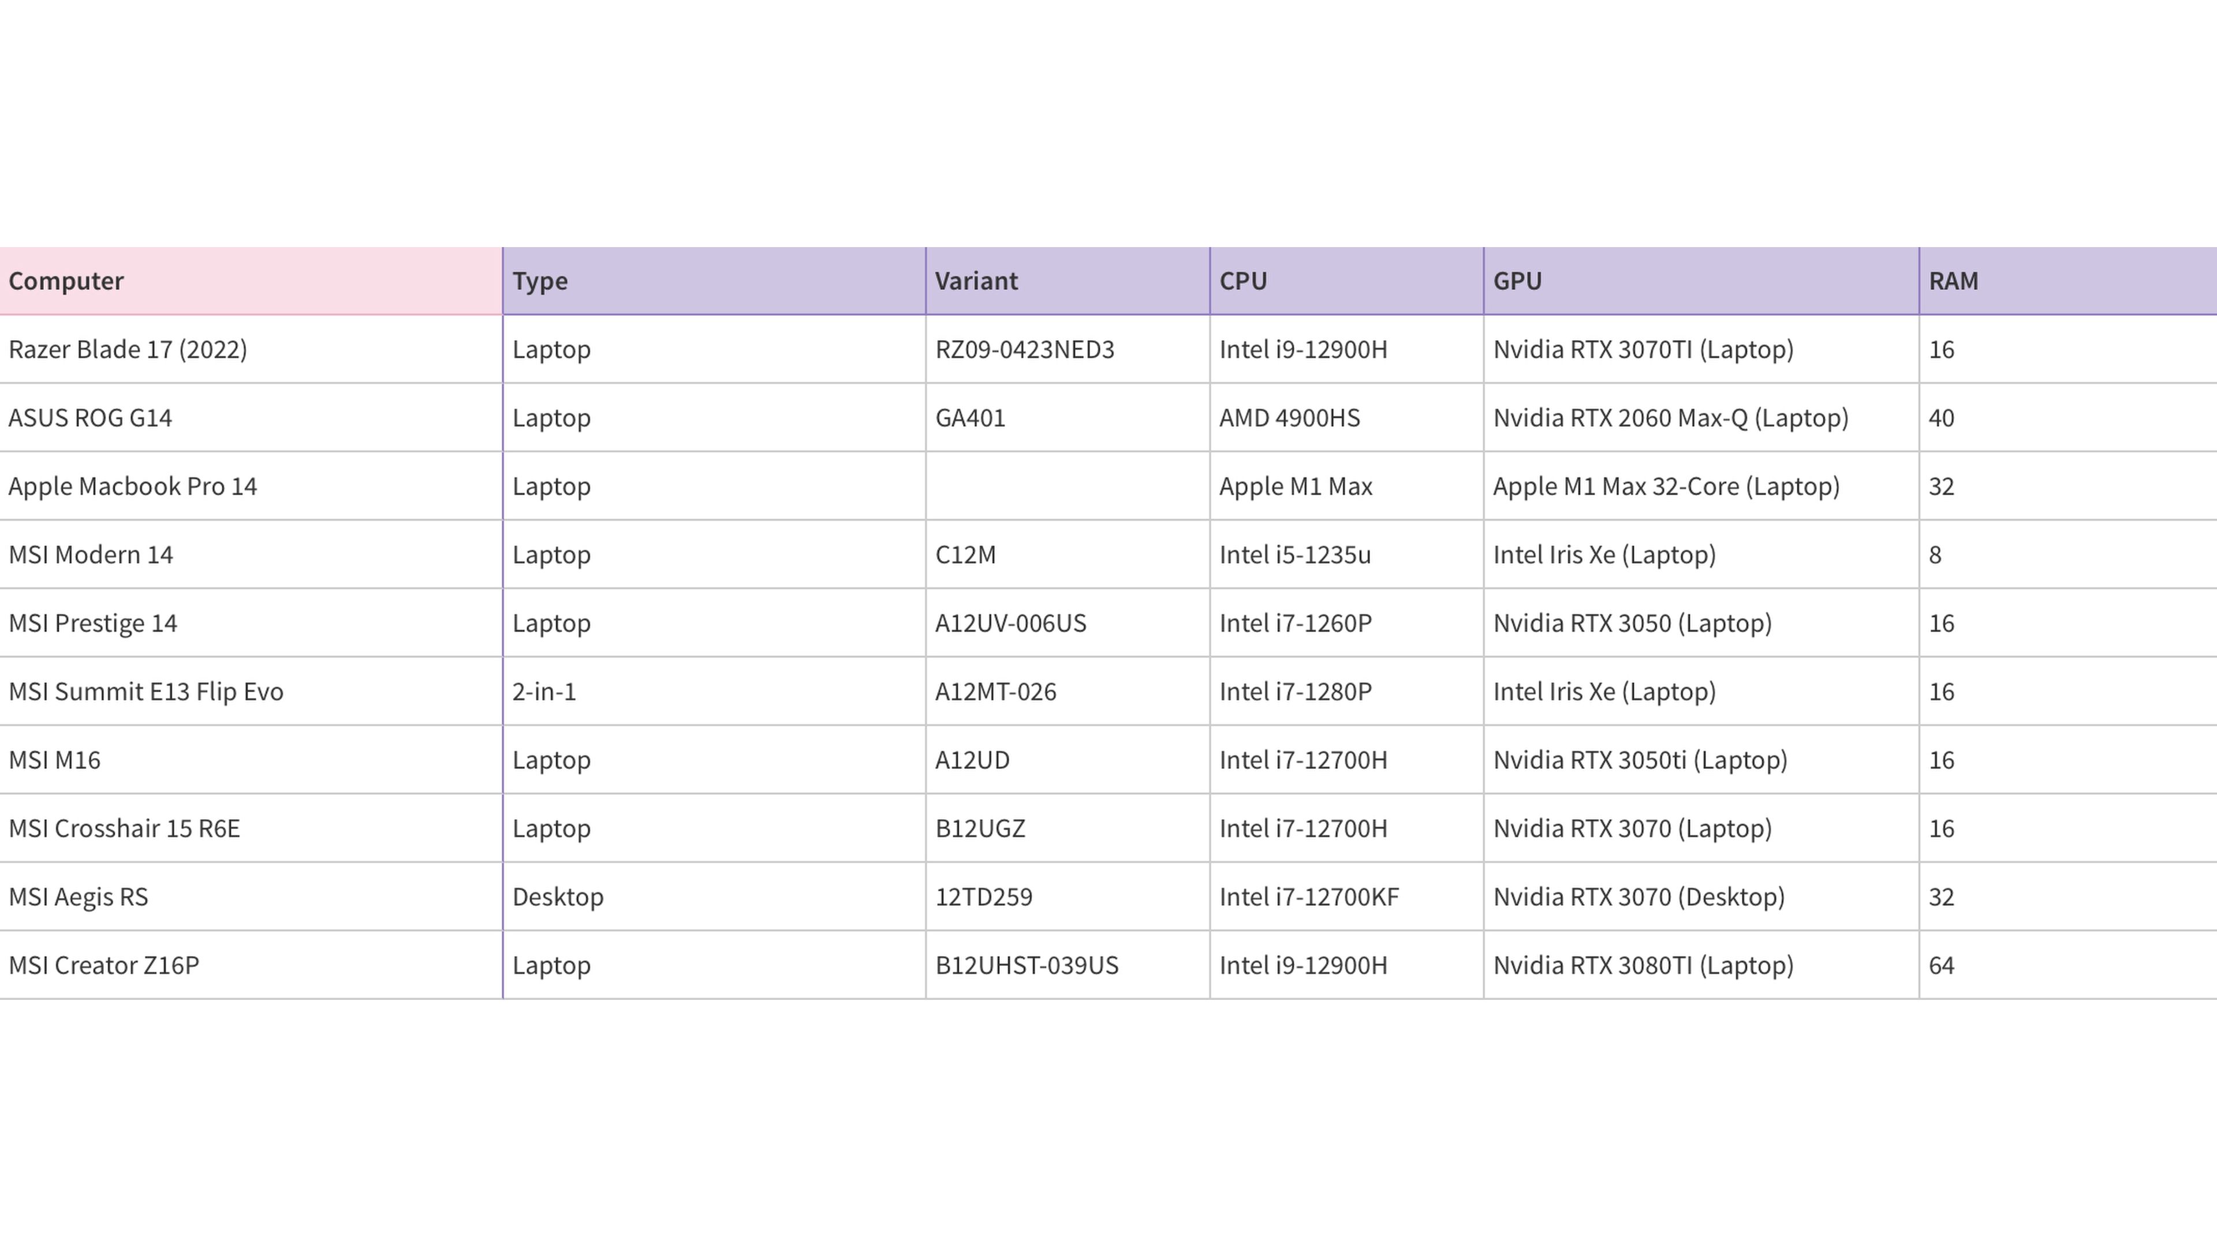
Task: Click Intel i7-12700H in MSI M16 row
Action: (x=1347, y=760)
